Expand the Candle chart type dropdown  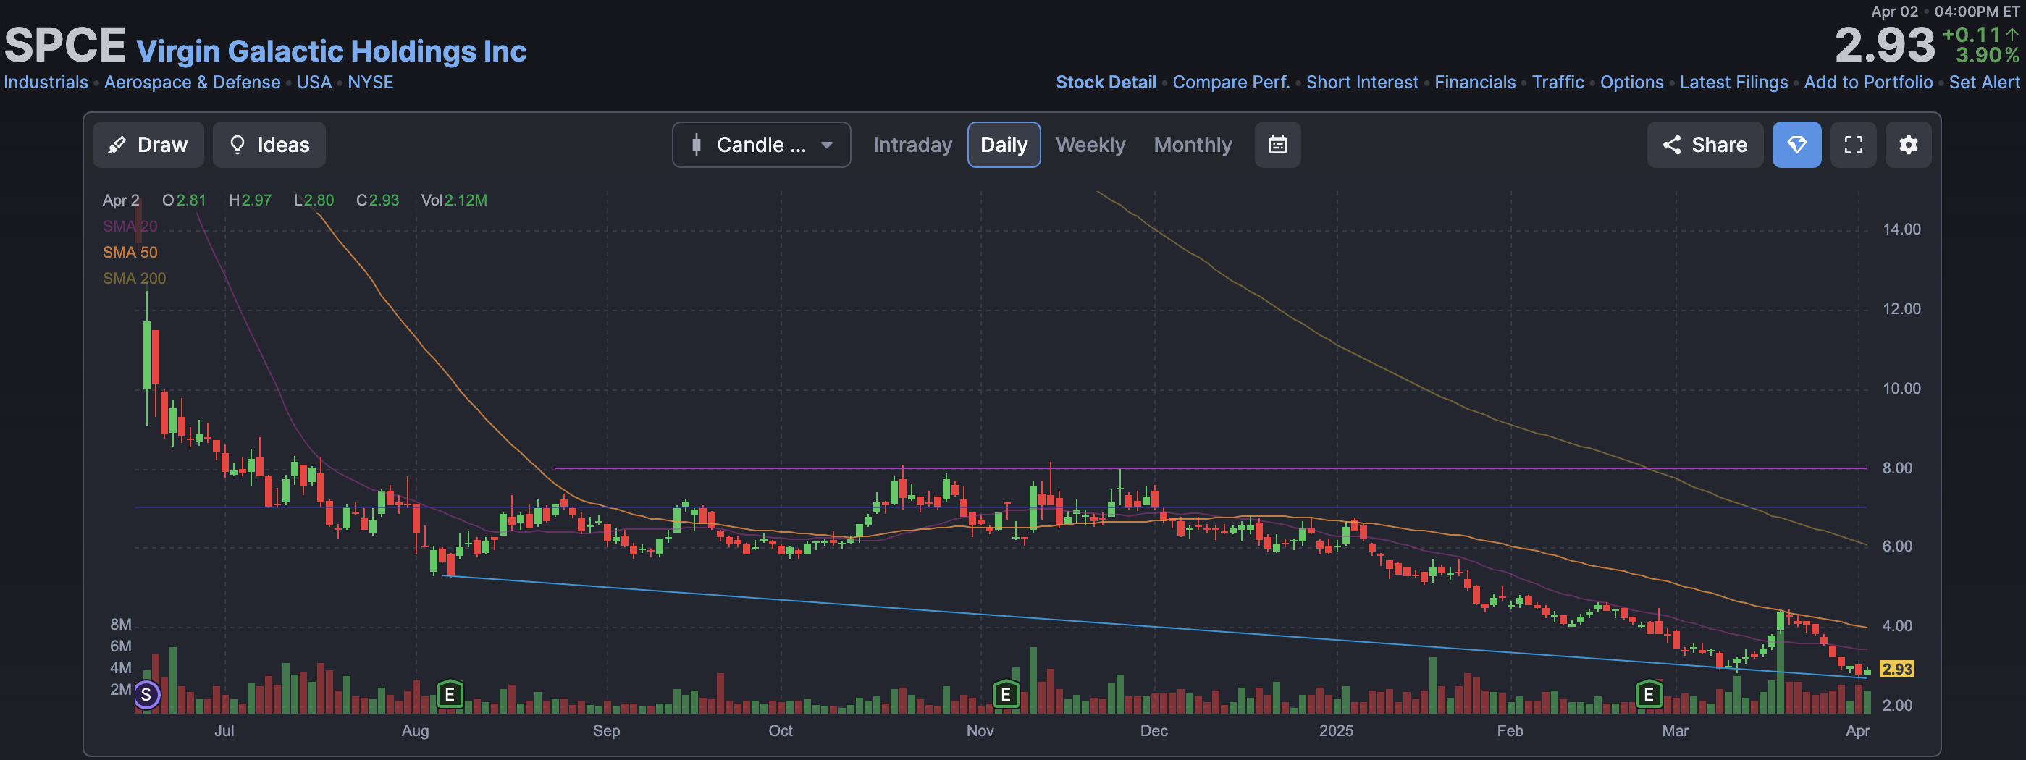click(760, 145)
